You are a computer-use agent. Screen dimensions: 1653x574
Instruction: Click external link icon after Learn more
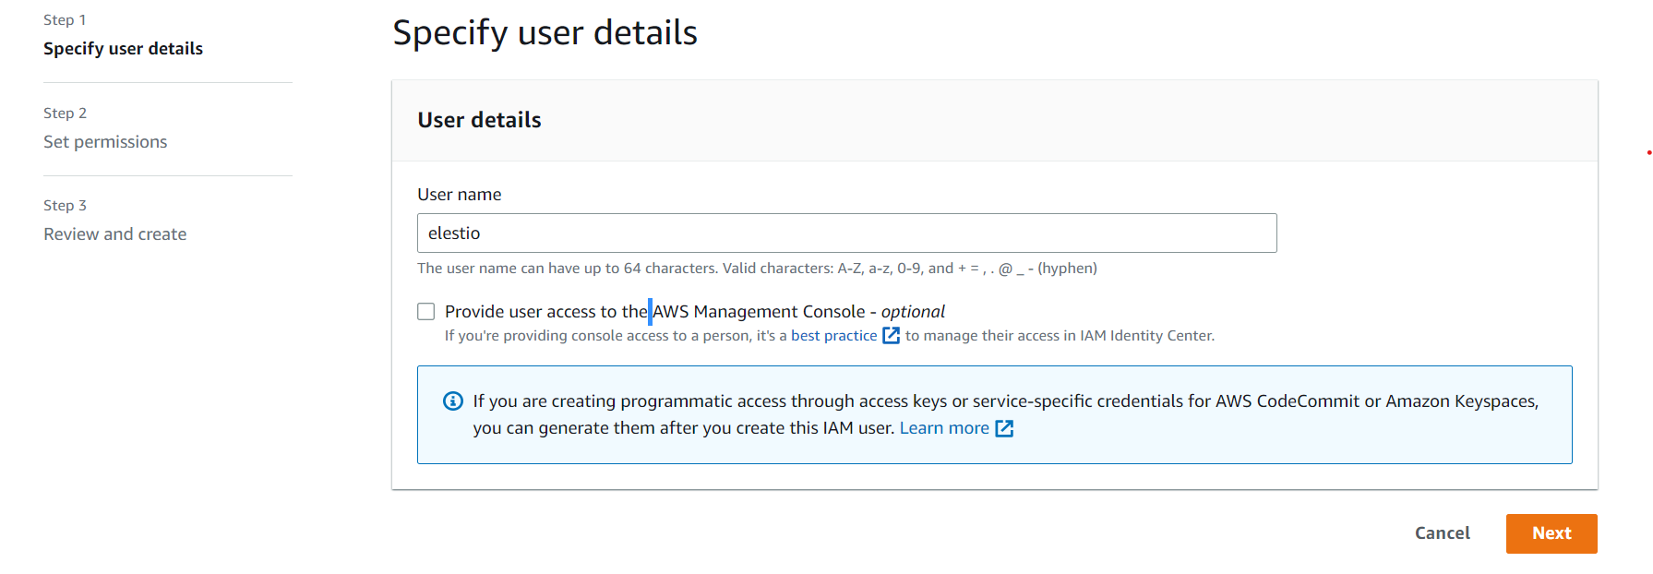[x=1004, y=428]
